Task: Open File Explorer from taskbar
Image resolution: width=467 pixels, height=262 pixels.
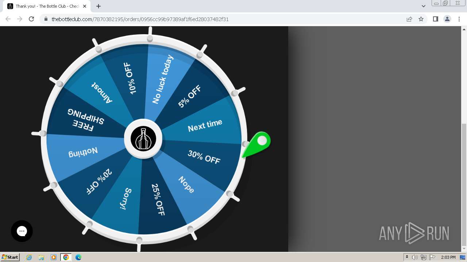Action: pos(41,257)
